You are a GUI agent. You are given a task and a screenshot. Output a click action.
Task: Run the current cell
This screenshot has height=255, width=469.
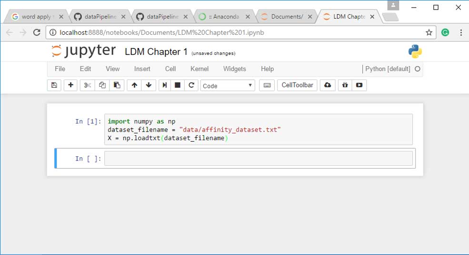pyautogui.click(x=165, y=85)
